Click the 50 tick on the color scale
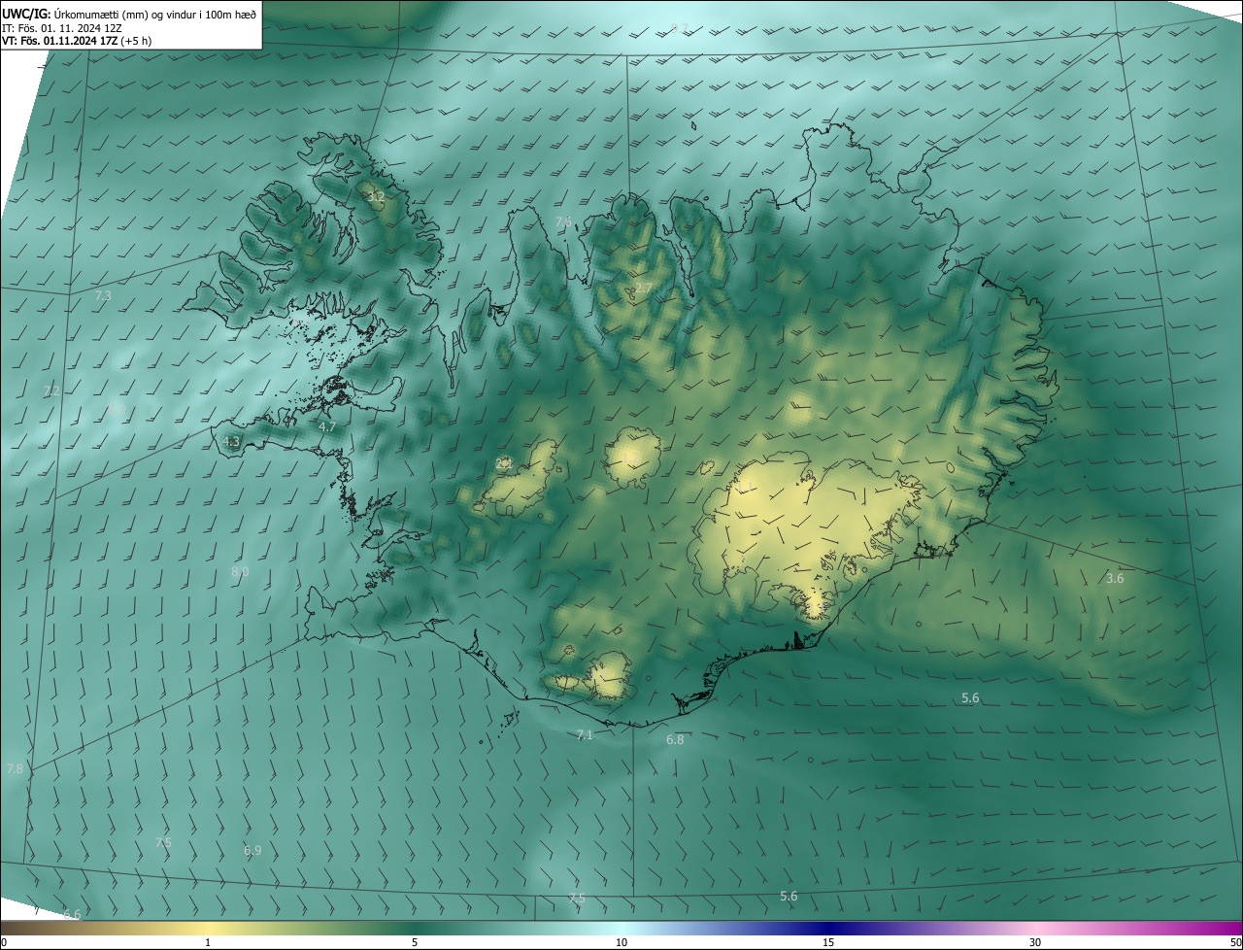The image size is (1243, 950). pyautogui.click(x=1235, y=942)
